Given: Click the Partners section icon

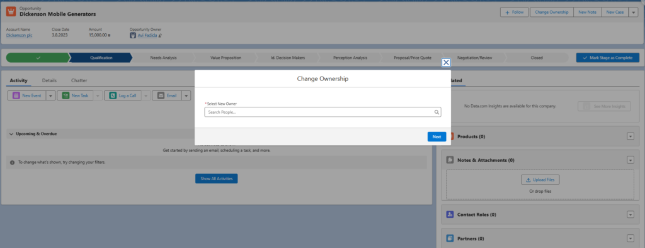Looking at the screenshot, I should tap(450, 238).
